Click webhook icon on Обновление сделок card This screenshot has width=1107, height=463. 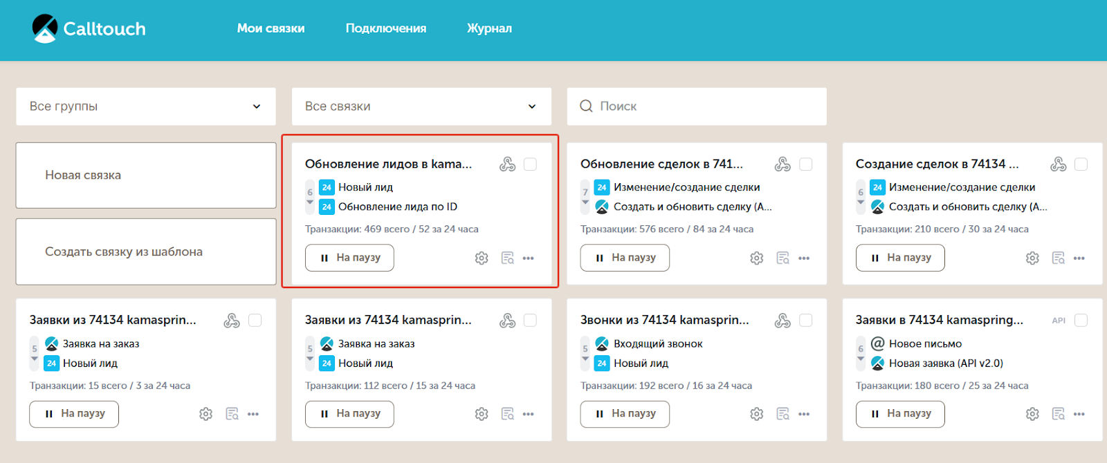(783, 164)
